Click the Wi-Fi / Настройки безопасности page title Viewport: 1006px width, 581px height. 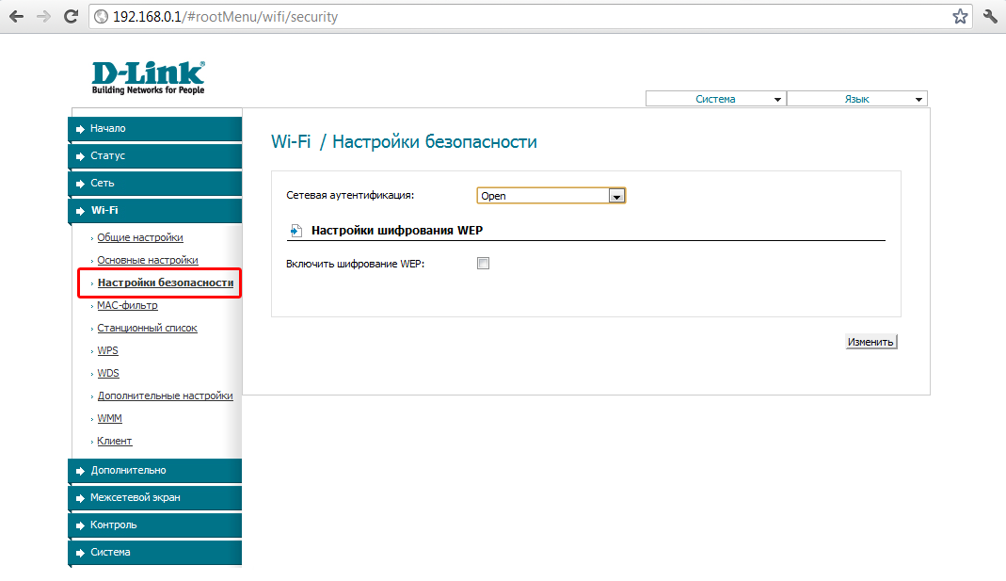pyautogui.click(x=404, y=142)
